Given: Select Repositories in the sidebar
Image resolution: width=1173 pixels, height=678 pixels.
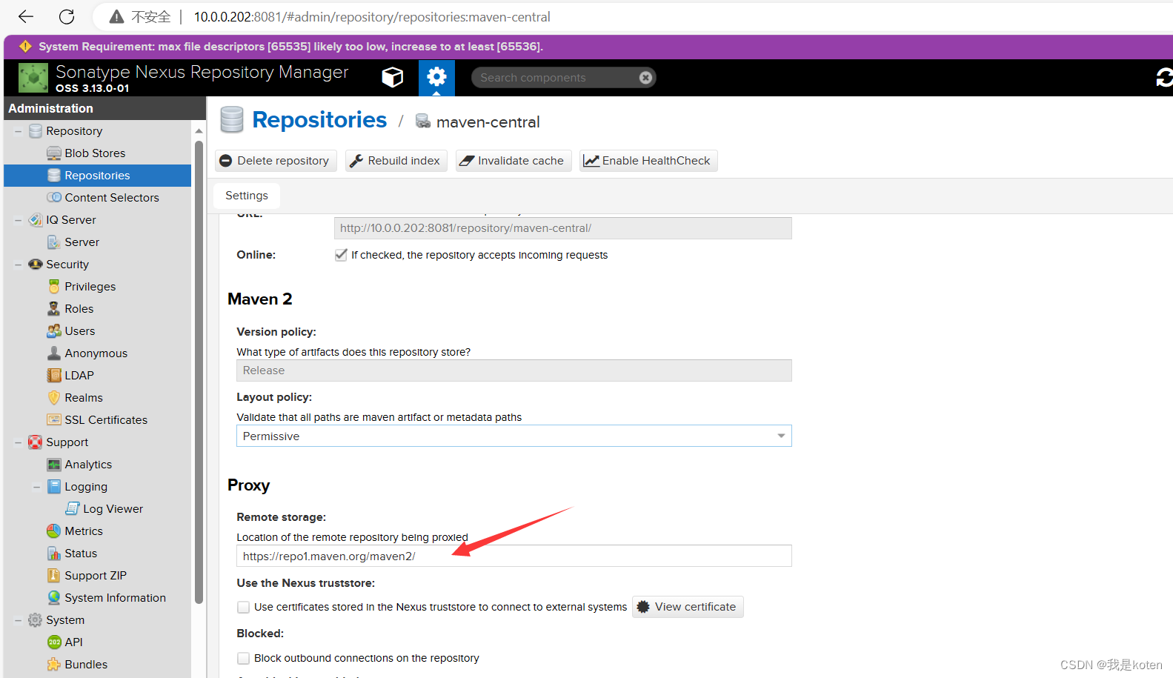Looking at the screenshot, I should 97,176.
